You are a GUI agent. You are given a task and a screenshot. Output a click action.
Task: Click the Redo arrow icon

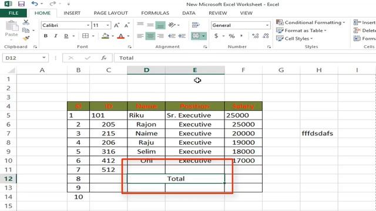coord(52,4)
